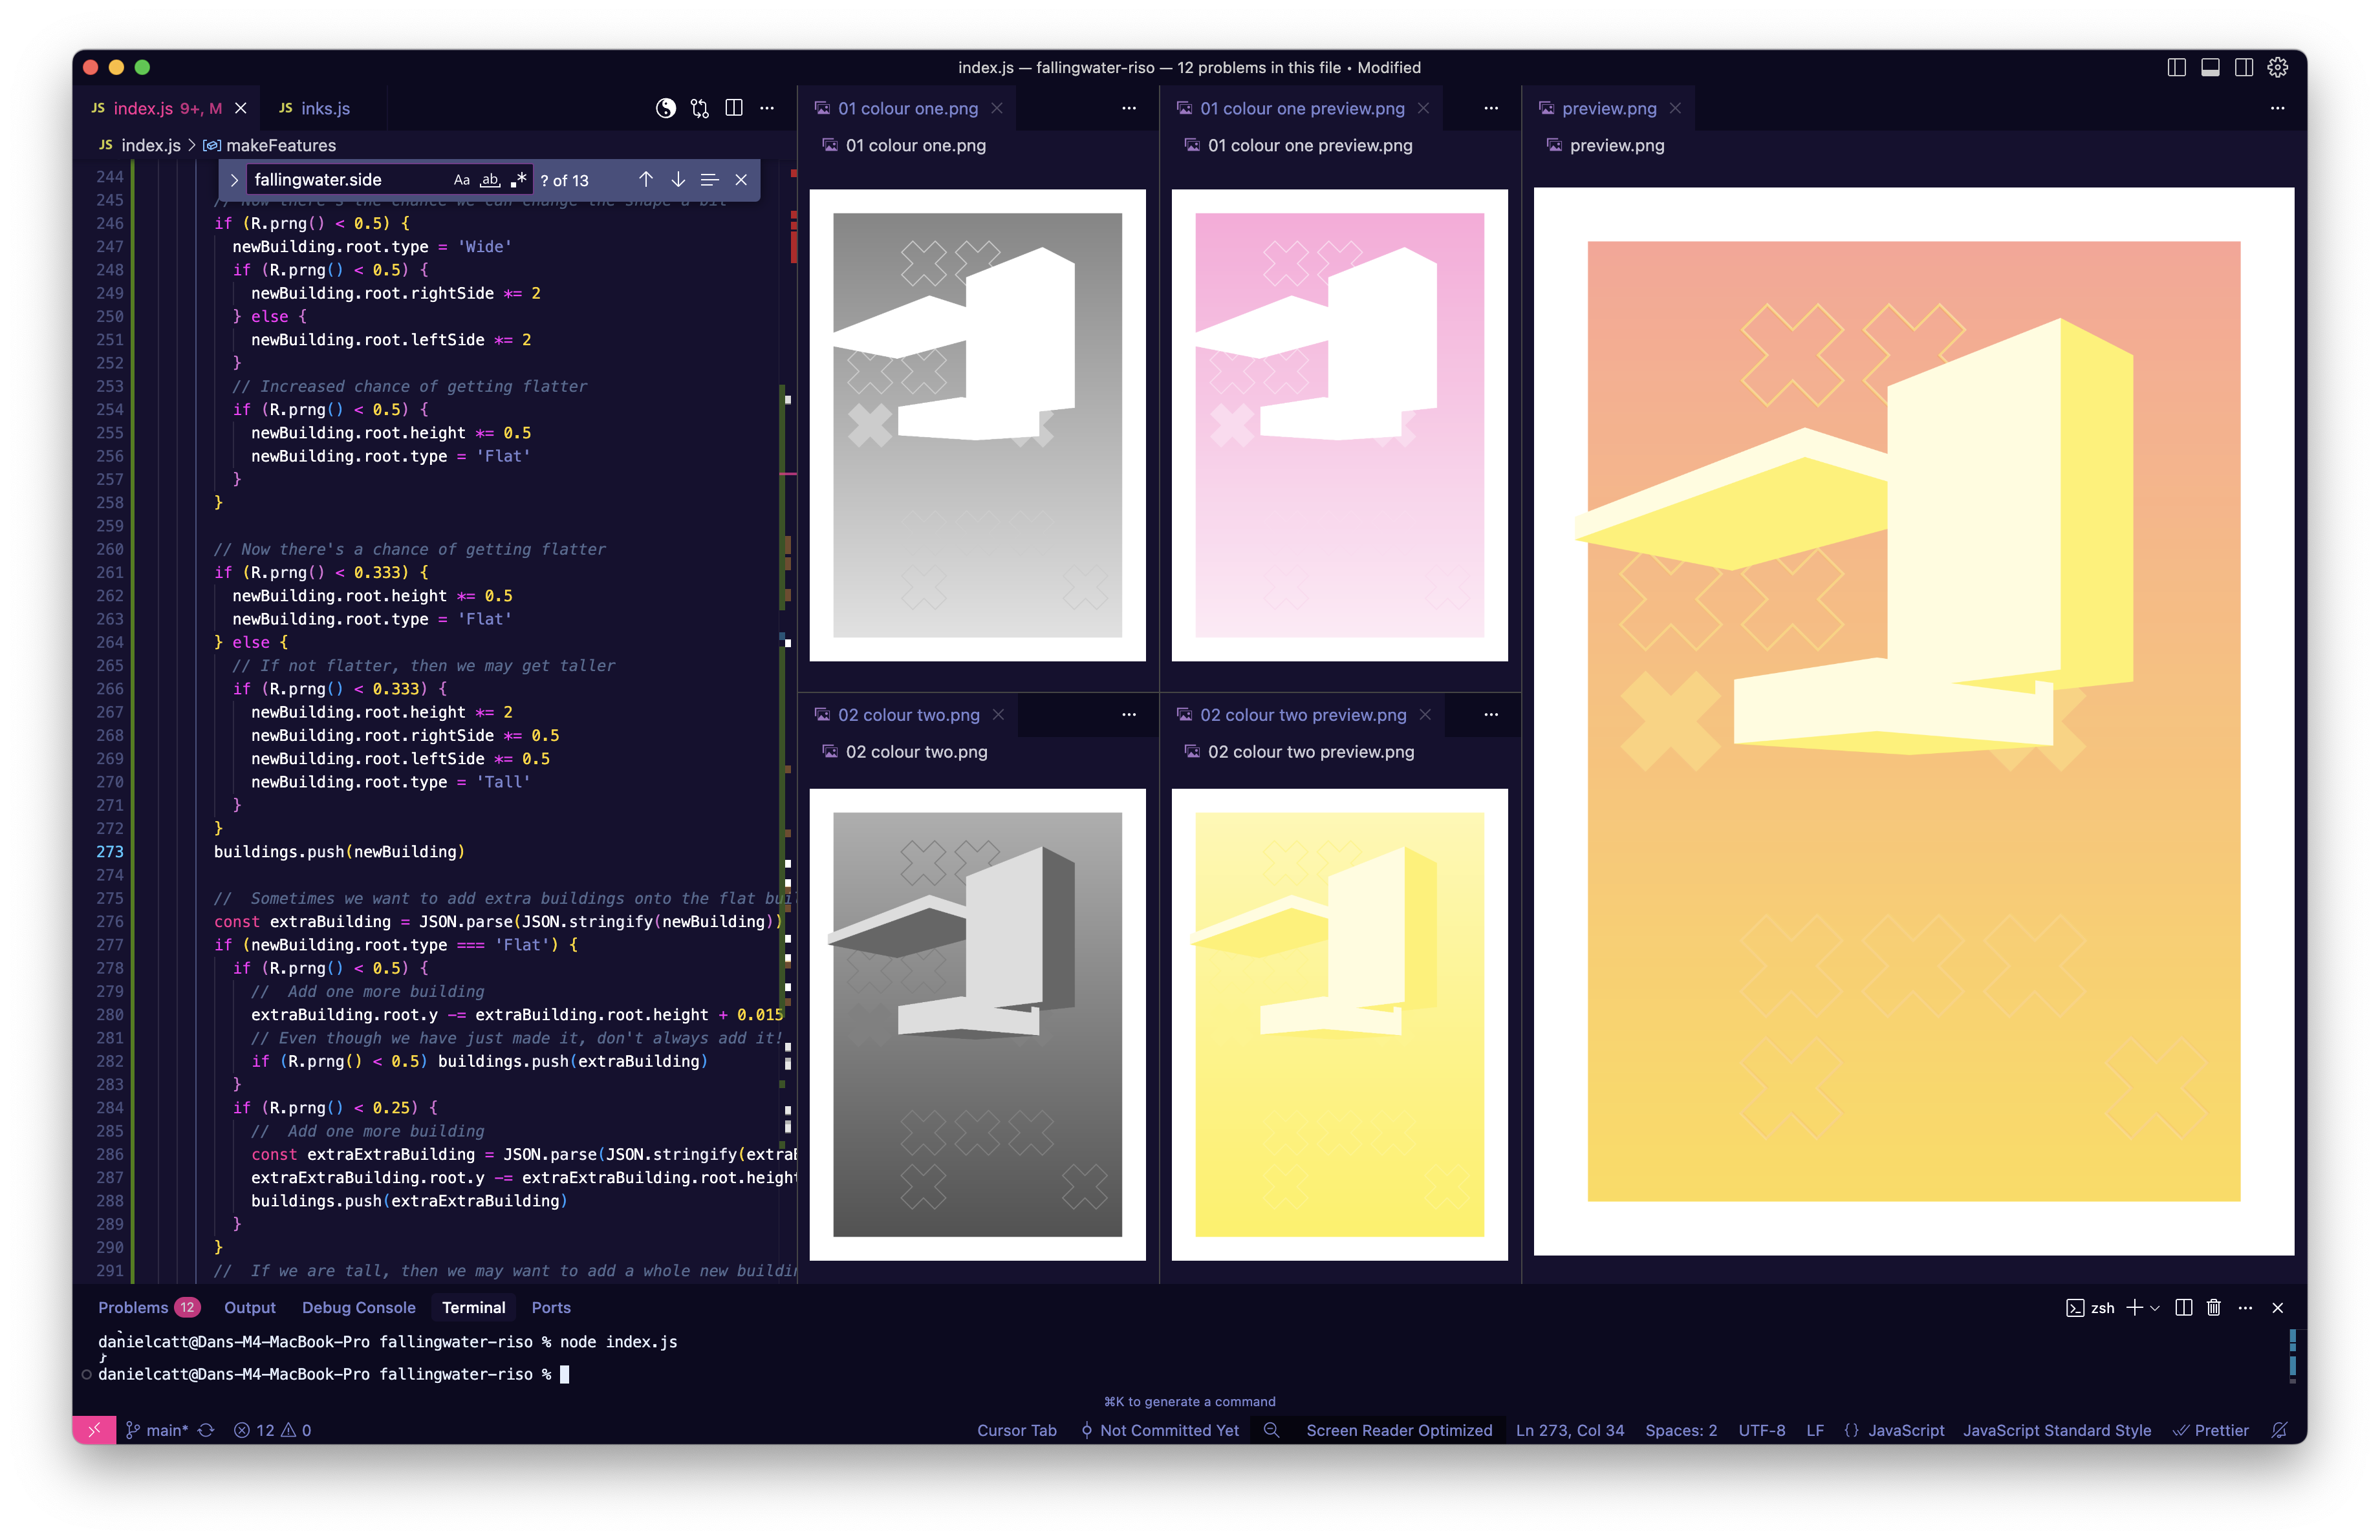
Task: Close the preview.png tab
Action: click(1675, 108)
